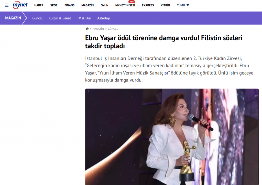
Task: Switch to Kültür & Sanat tab
Action: click(60, 18)
